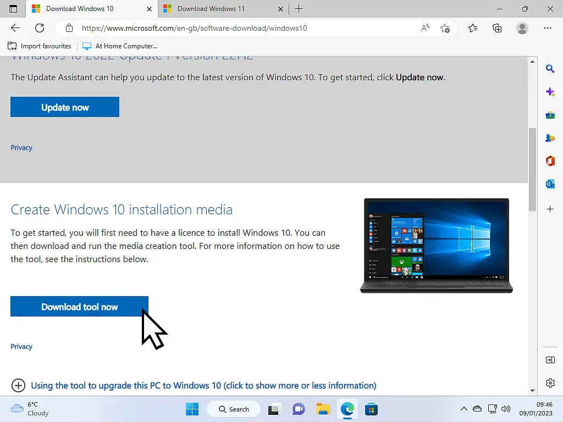Toggle show hidden icons in system tray

click(463, 409)
